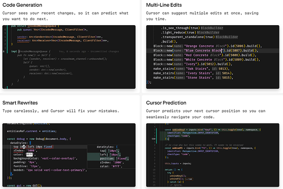Image resolution: width=283 pixels, height=189 pixels.
Task: Click the 'unbindKeyC();' call line
Action: click(178, 176)
